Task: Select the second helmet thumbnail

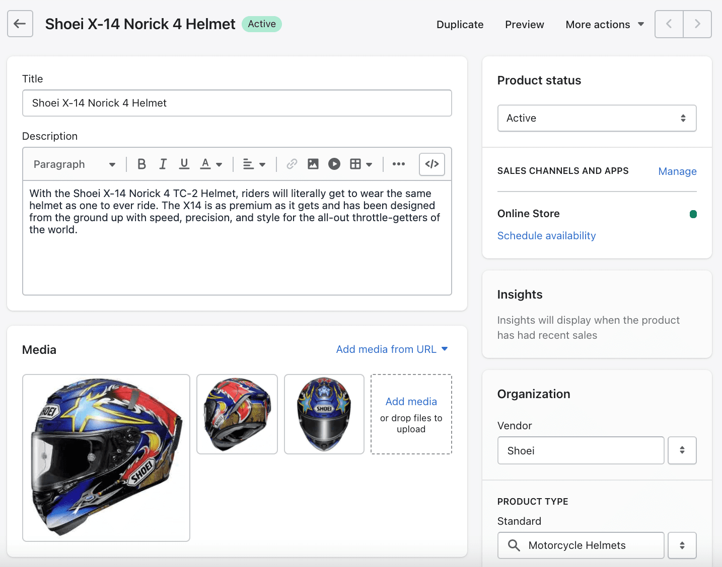Action: [x=237, y=414]
